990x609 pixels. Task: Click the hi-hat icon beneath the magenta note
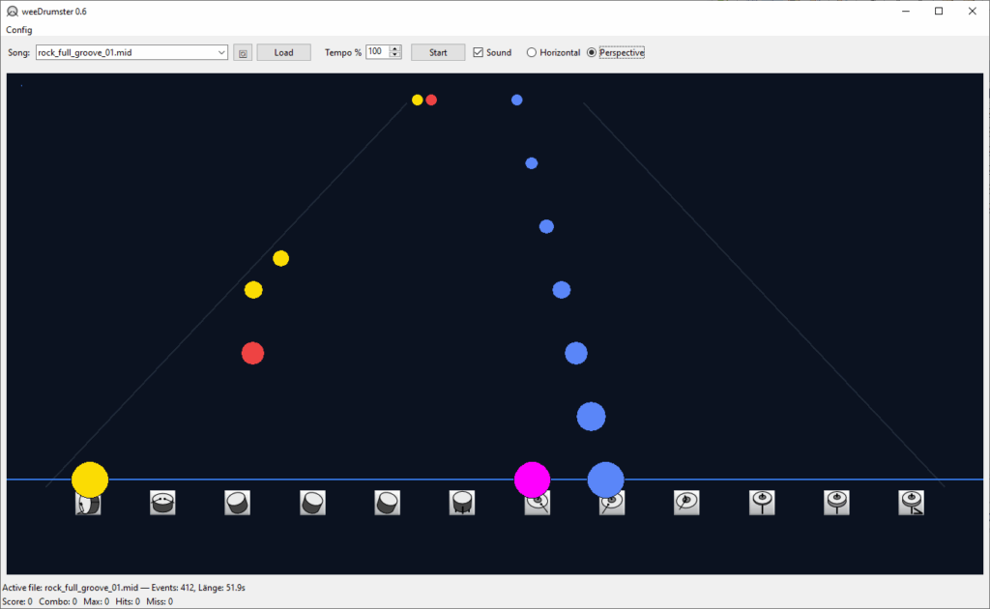tap(538, 503)
